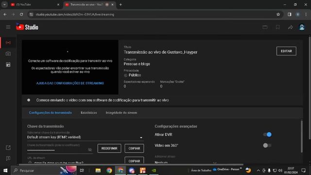Image resolution: width=311 pixels, height=175 pixels.
Task: Open AJUDA DAS CONFIGURAÇÕES DE STREAMING link
Action: point(70,83)
